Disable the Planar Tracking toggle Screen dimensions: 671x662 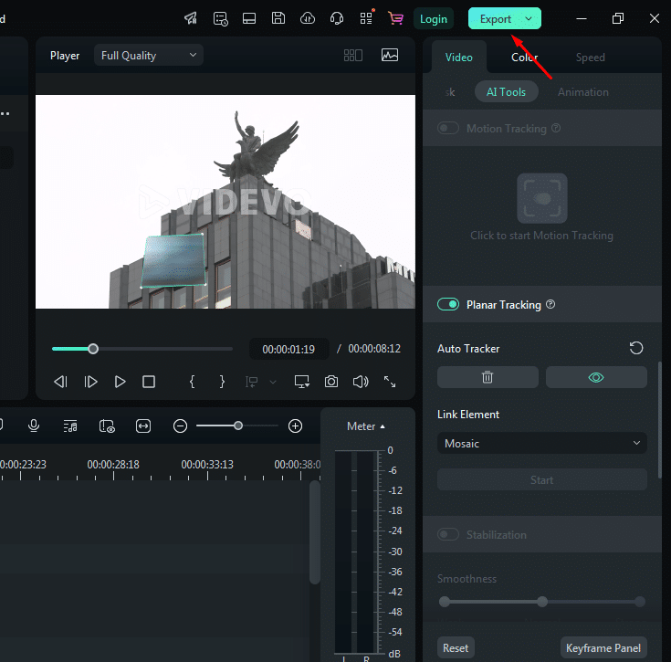448,304
